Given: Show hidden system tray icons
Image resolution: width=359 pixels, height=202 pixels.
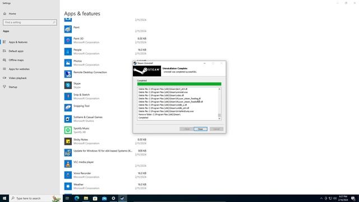Looking at the screenshot, I should coord(321,198).
